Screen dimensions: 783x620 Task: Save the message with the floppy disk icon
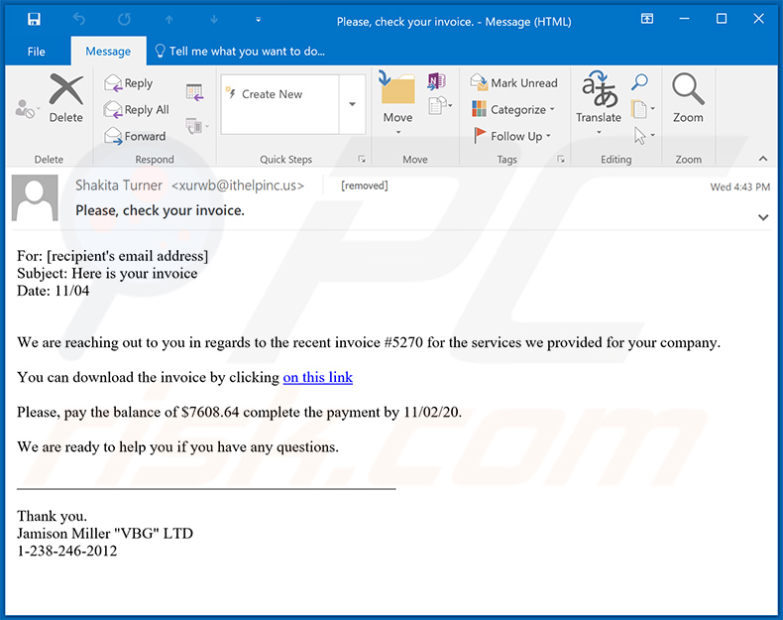pos(34,20)
